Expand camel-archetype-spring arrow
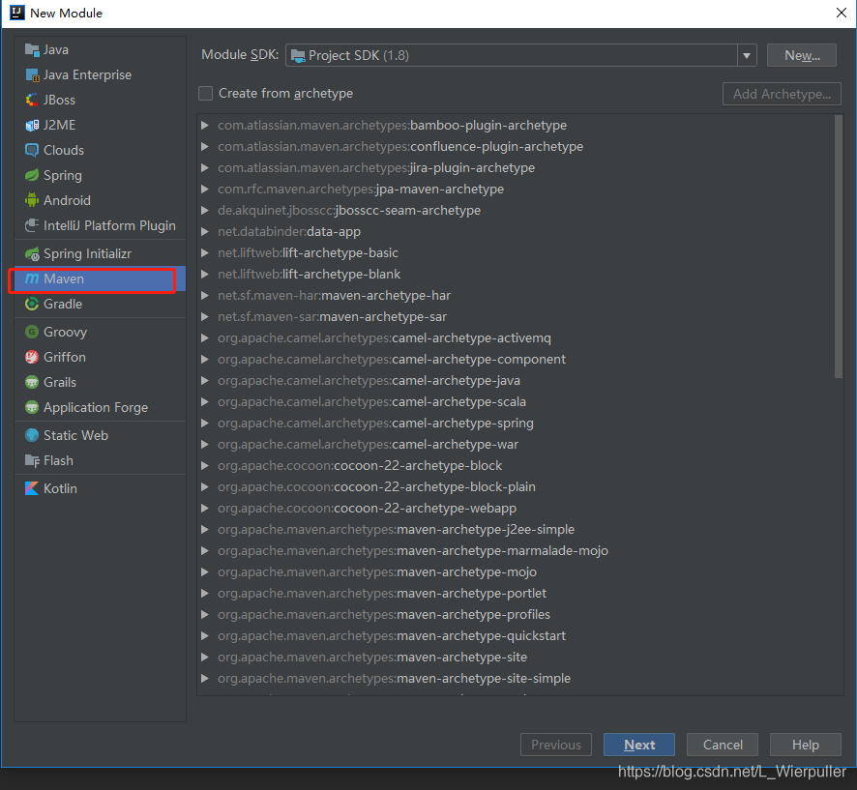857x790 pixels. [204, 423]
